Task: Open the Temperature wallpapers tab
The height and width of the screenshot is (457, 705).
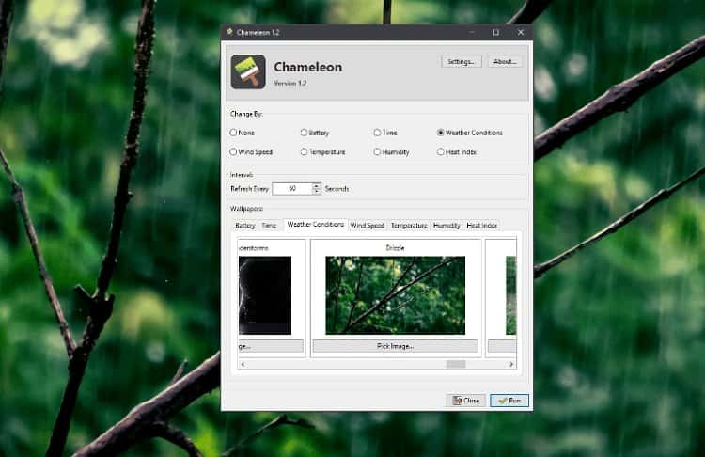Action: point(409,226)
